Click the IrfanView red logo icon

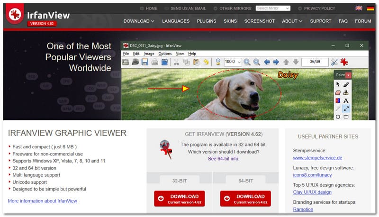tap(15, 14)
